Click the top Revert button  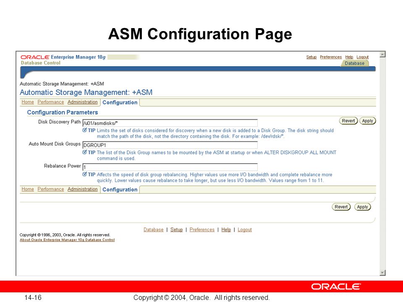pos(348,121)
